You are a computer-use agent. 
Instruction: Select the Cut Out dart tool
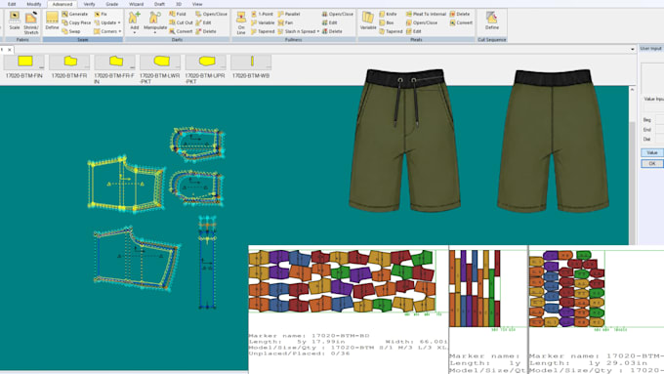tap(181, 22)
